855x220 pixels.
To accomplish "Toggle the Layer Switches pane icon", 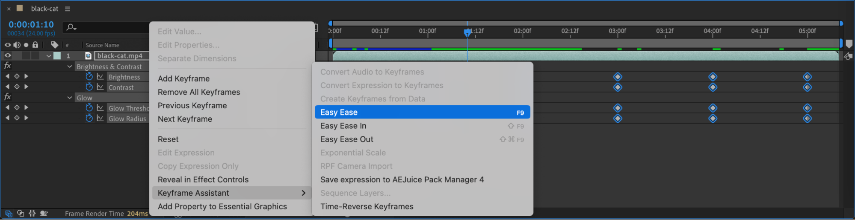I will 9,214.
